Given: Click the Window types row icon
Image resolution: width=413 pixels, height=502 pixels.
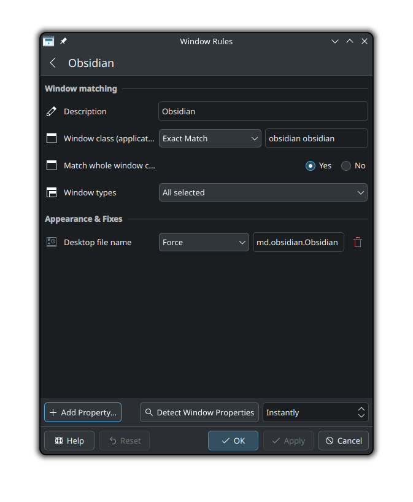Looking at the screenshot, I should click(x=52, y=193).
